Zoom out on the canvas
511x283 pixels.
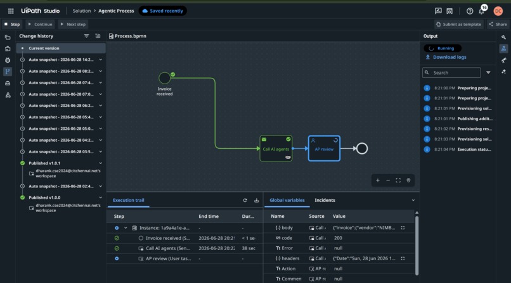point(388,180)
